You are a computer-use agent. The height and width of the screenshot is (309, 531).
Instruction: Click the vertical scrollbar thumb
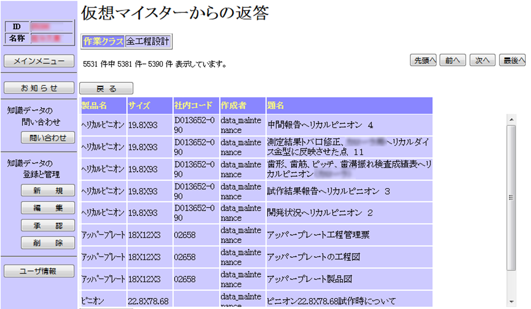(x=511, y=196)
